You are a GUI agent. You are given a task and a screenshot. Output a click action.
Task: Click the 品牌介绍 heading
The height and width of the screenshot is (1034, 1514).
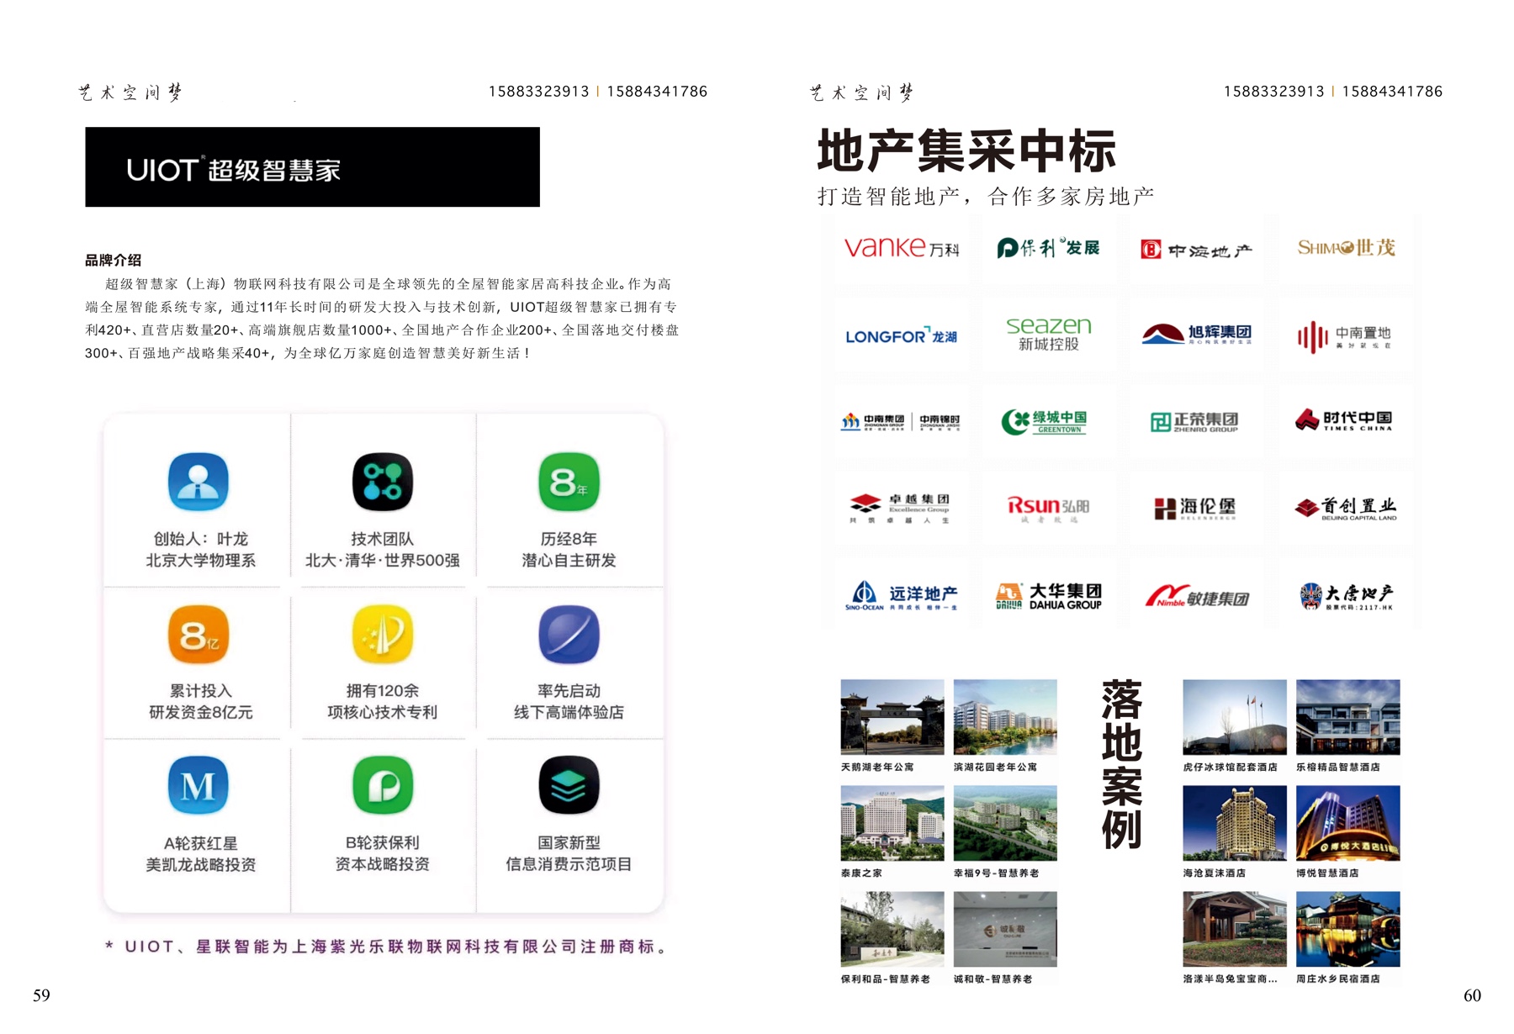pos(113,260)
